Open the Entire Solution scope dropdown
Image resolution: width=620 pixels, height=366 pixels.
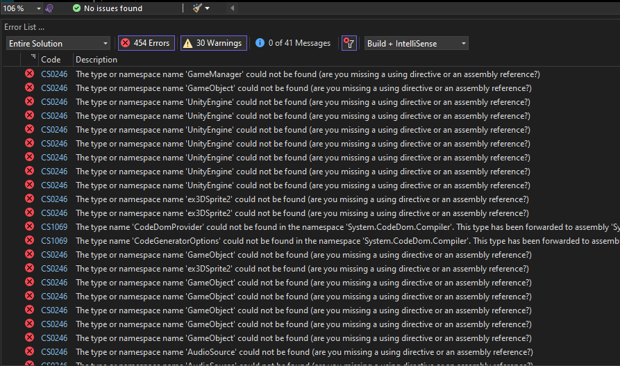[58, 43]
